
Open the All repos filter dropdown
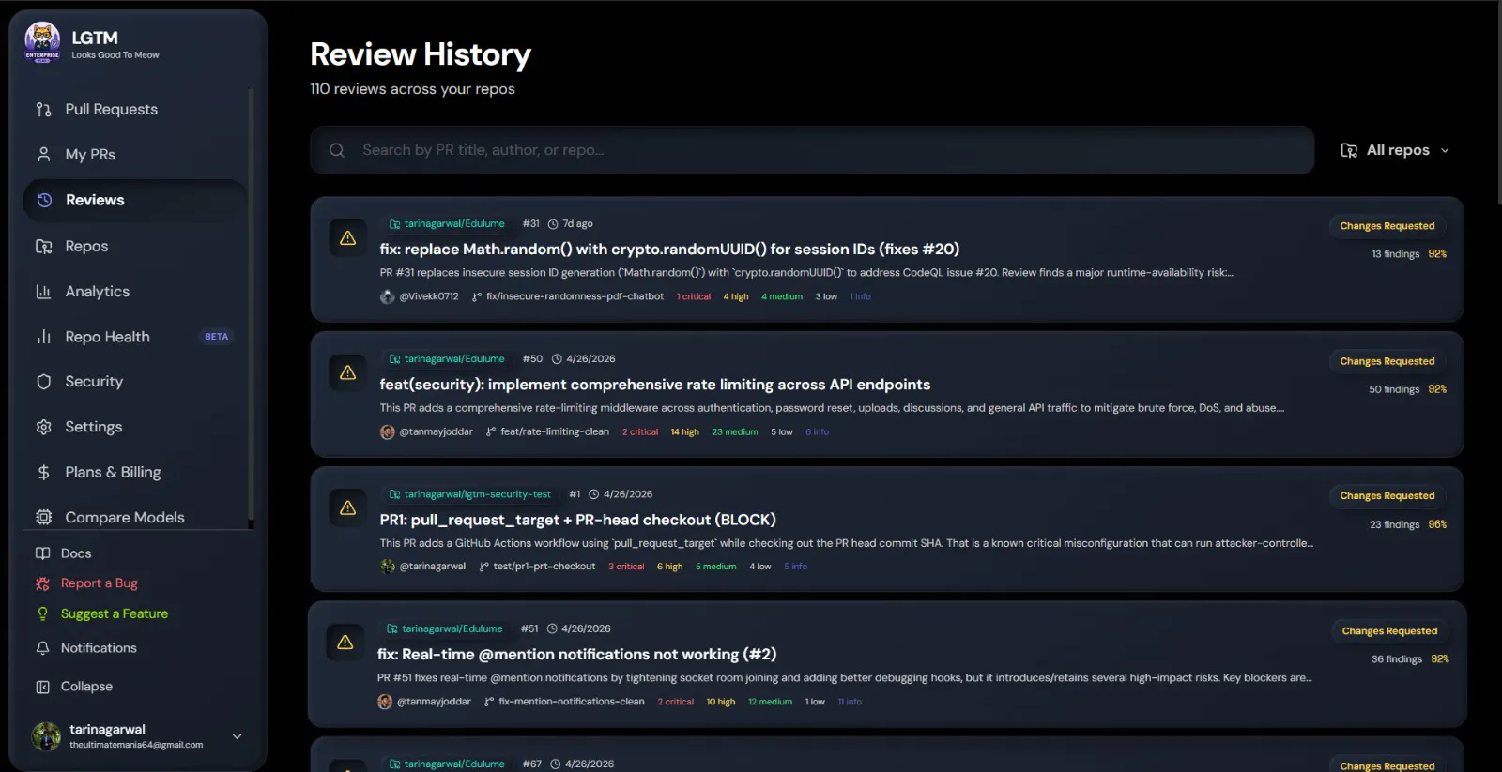[x=1396, y=150]
